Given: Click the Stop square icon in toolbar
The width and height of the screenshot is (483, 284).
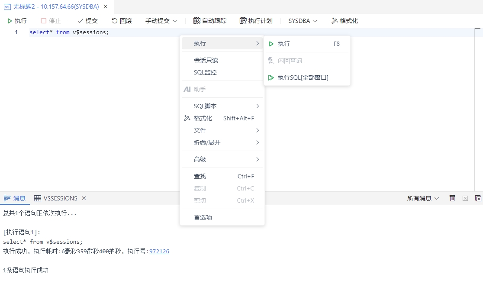Looking at the screenshot, I should [43, 21].
